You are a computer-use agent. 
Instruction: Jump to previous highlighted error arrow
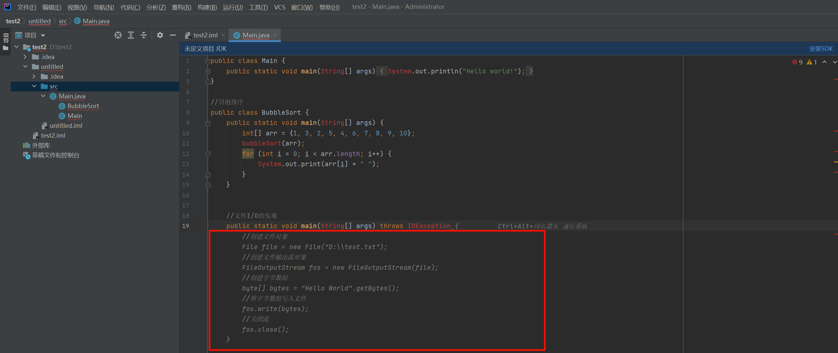(824, 62)
